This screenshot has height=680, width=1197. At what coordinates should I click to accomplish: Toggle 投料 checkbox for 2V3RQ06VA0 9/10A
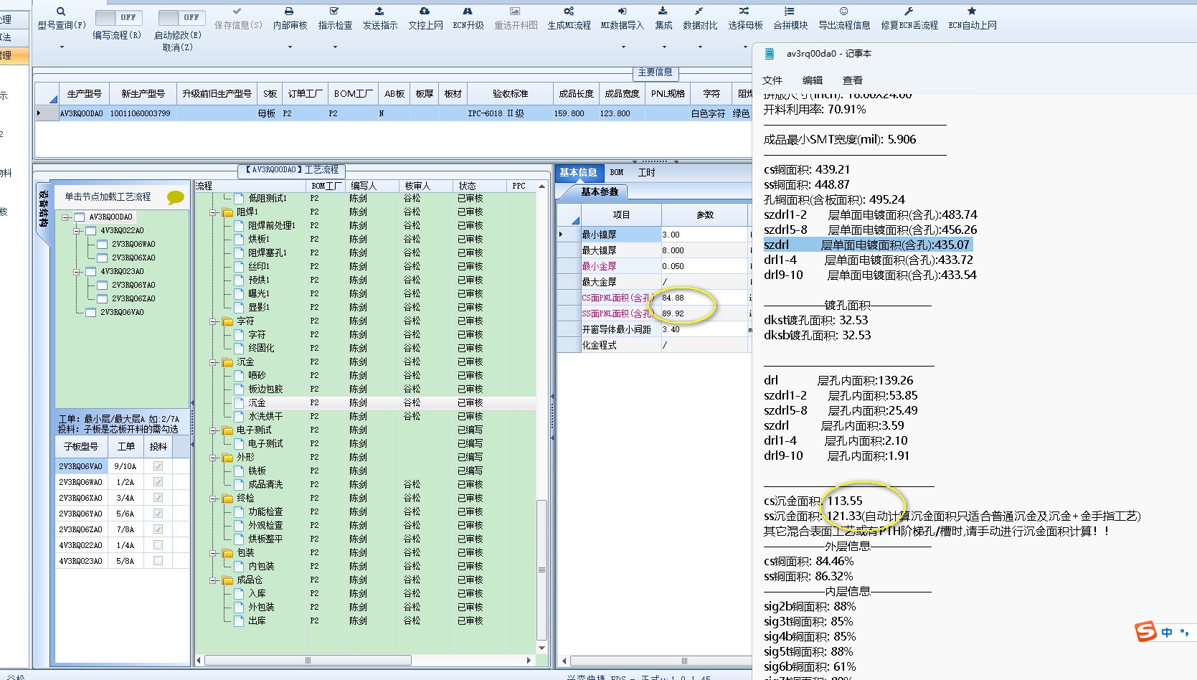click(x=158, y=466)
